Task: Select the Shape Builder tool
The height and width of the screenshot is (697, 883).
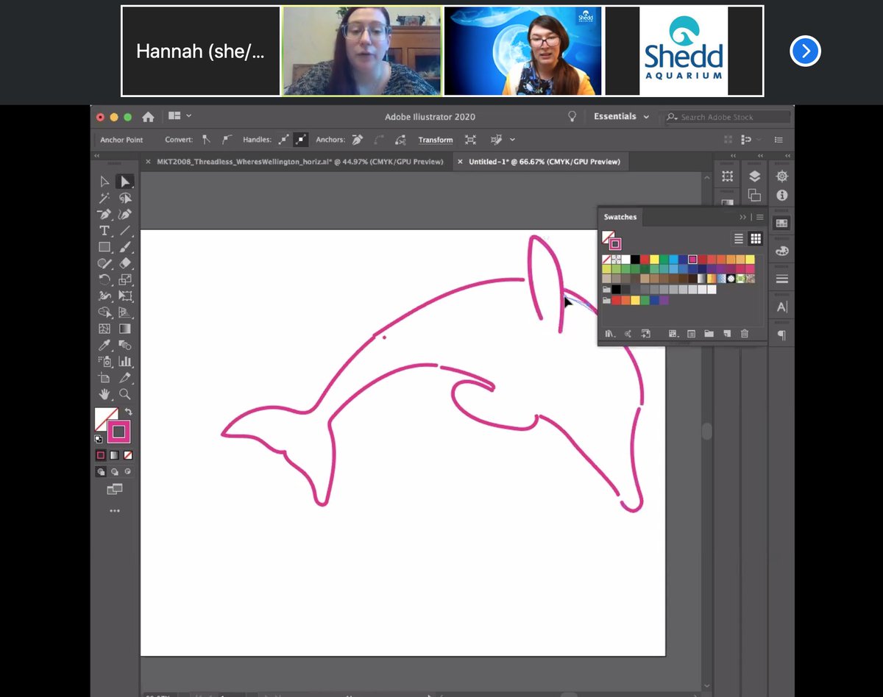Action: coord(104,312)
